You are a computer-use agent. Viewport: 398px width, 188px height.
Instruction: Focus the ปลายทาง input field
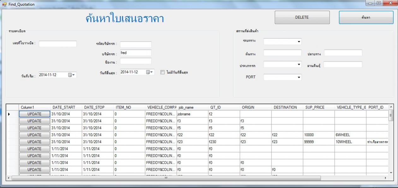tap(343, 53)
